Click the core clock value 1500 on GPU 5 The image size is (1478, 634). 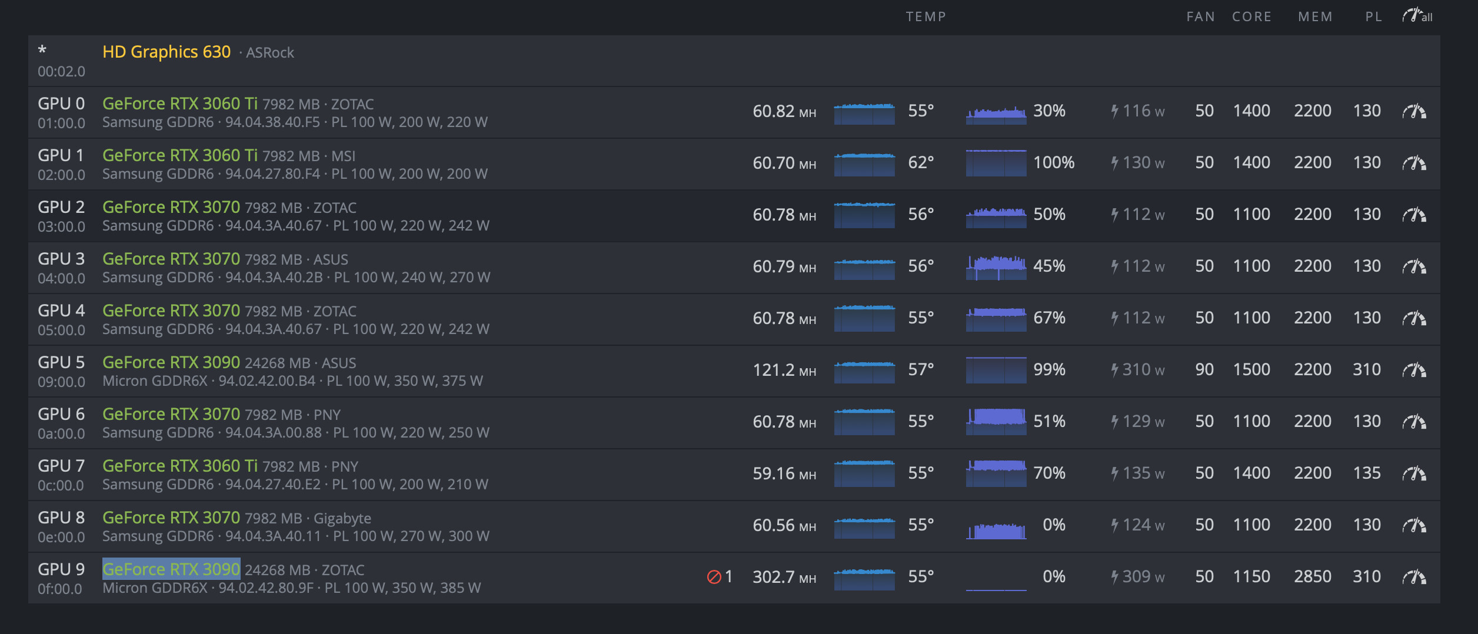click(1251, 370)
